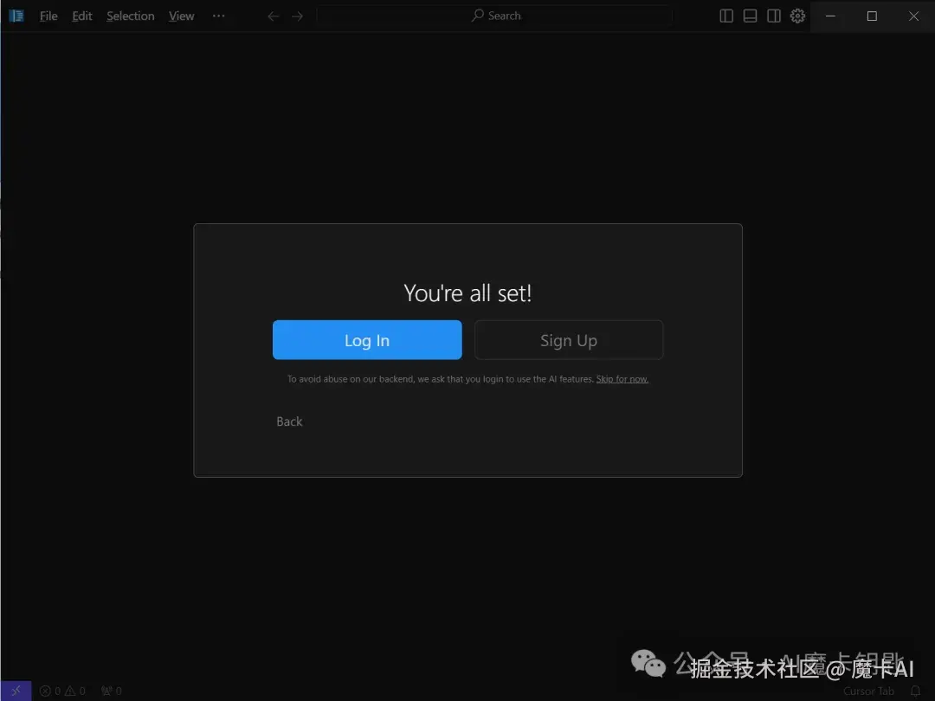Click the search magnifier in the title bar
Image resolution: width=935 pixels, height=701 pixels.
(475, 16)
